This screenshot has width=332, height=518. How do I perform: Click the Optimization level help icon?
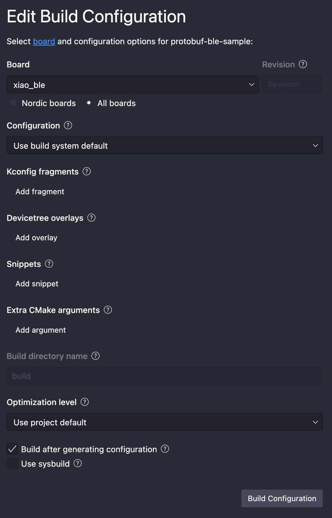click(x=85, y=402)
